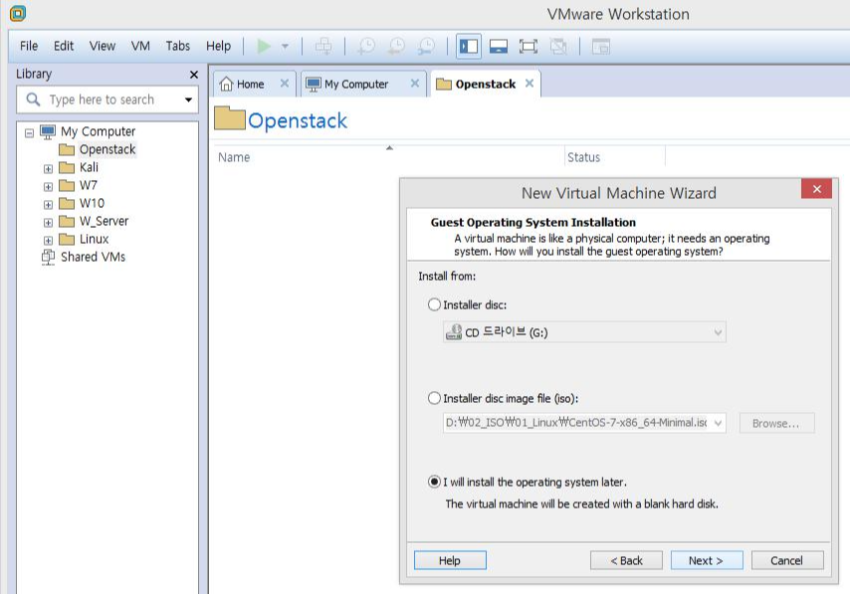Click the VMware Workstation app icon in title bar
This screenshot has width=850, height=594.
pyautogui.click(x=18, y=13)
